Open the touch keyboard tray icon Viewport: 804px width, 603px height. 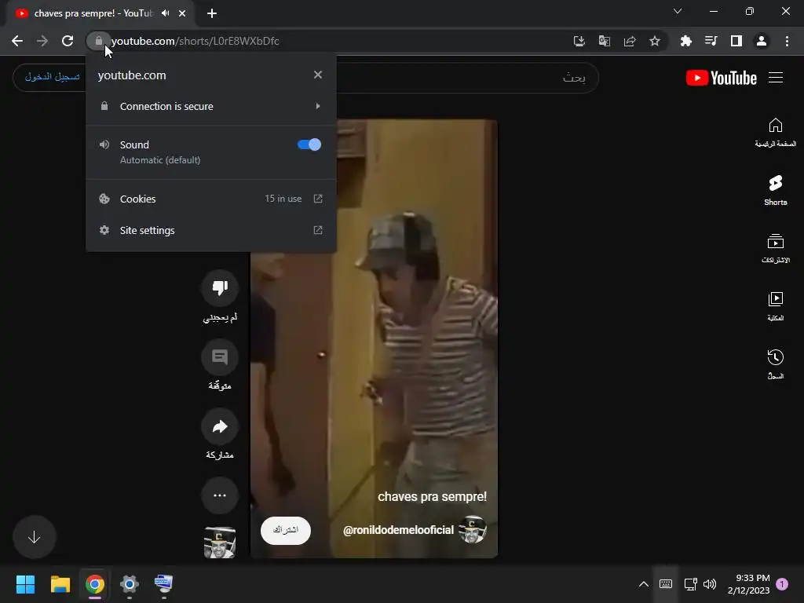[x=666, y=584]
